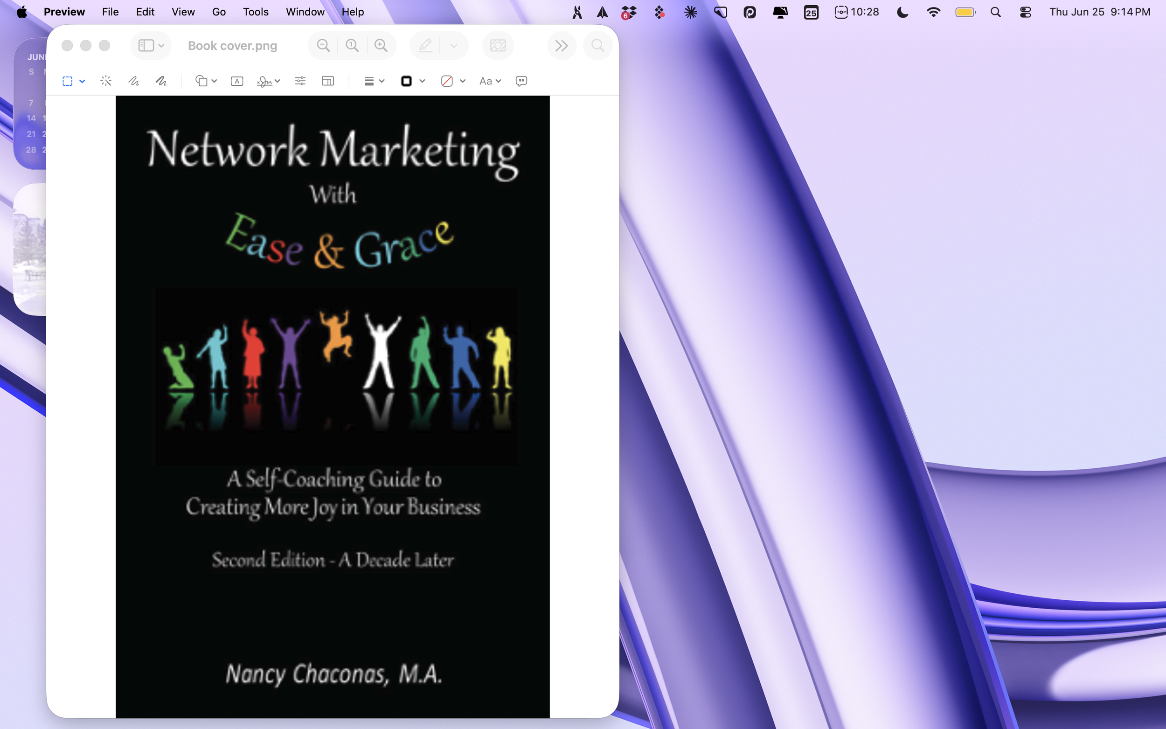Open the Apple menu

pos(22,12)
